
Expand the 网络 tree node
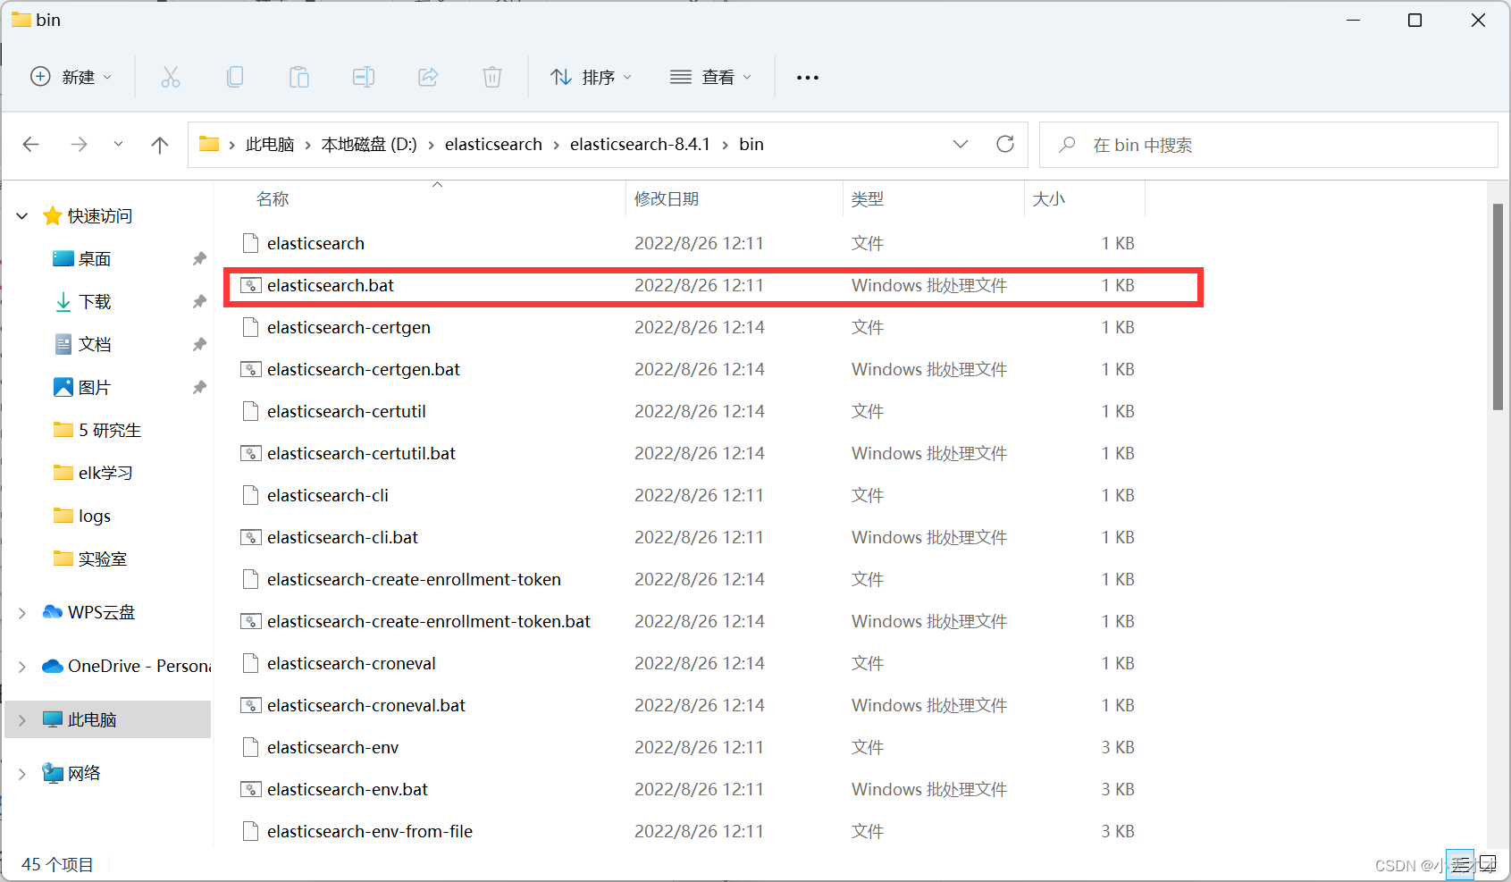coord(22,774)
